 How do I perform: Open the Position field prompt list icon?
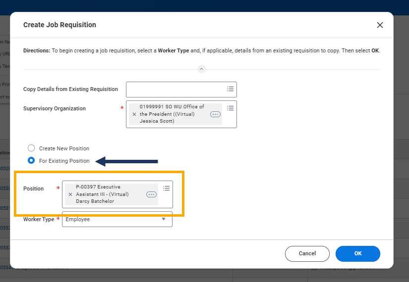(166, 188)
